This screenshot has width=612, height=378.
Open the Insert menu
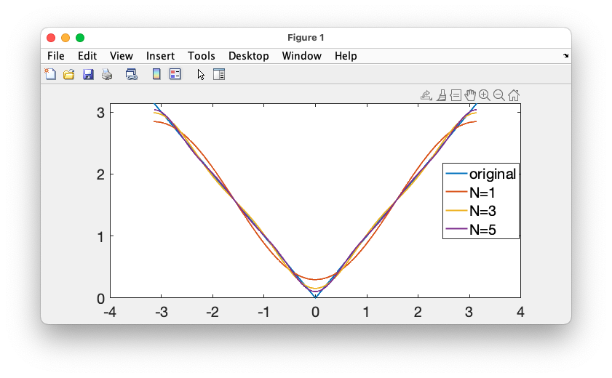pyautogui.click(x=160, y=56)
